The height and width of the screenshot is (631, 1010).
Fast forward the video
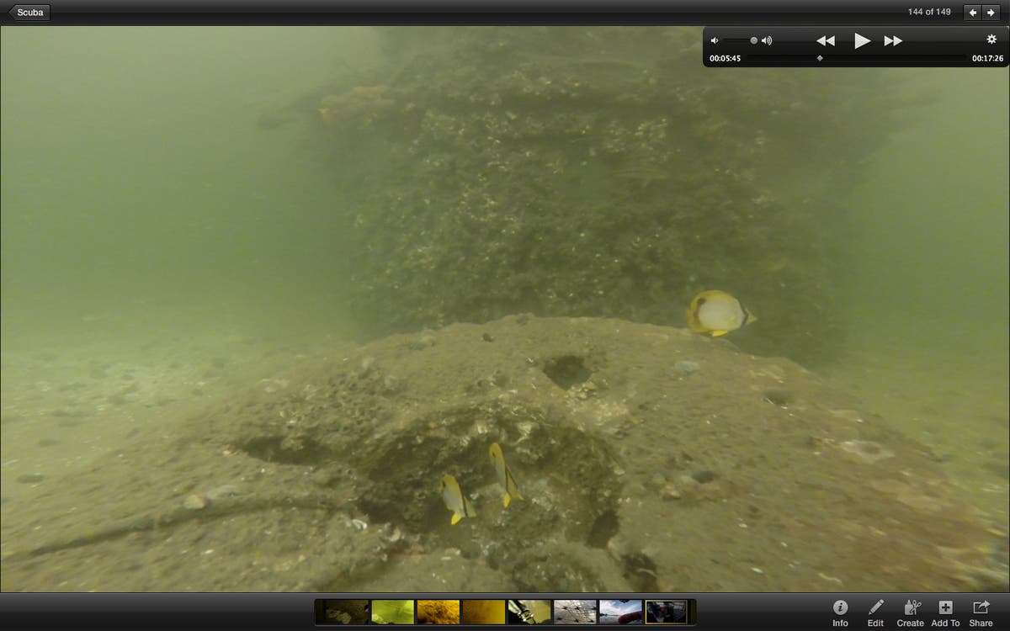[893, 40]
